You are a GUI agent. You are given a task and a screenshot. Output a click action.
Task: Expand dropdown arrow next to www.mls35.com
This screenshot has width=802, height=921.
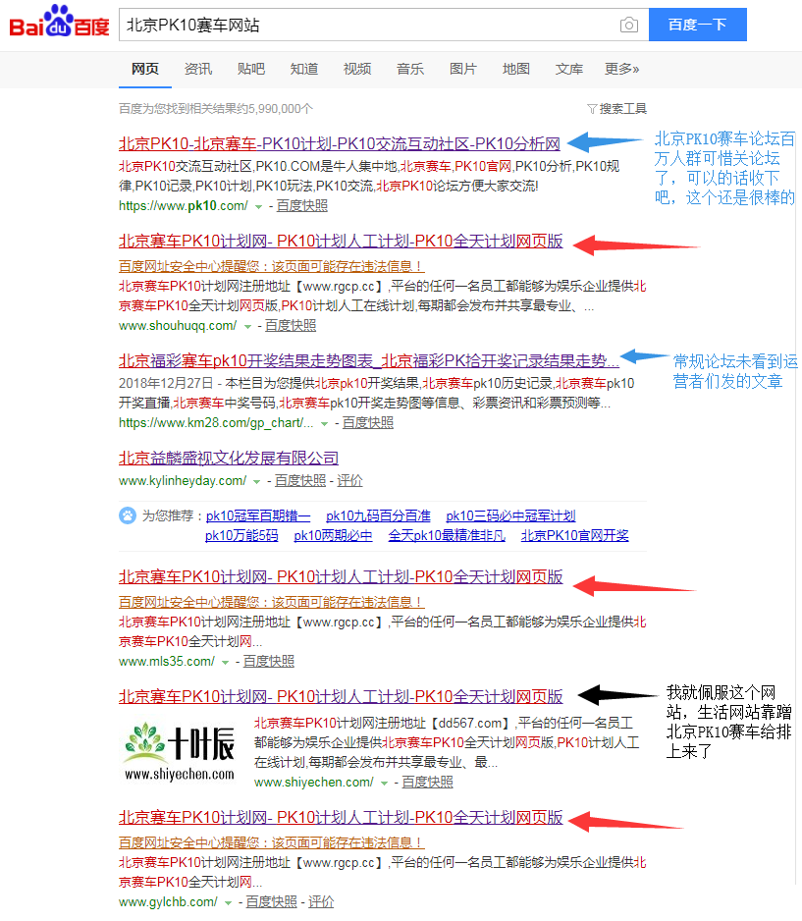(x=226, y=663)
